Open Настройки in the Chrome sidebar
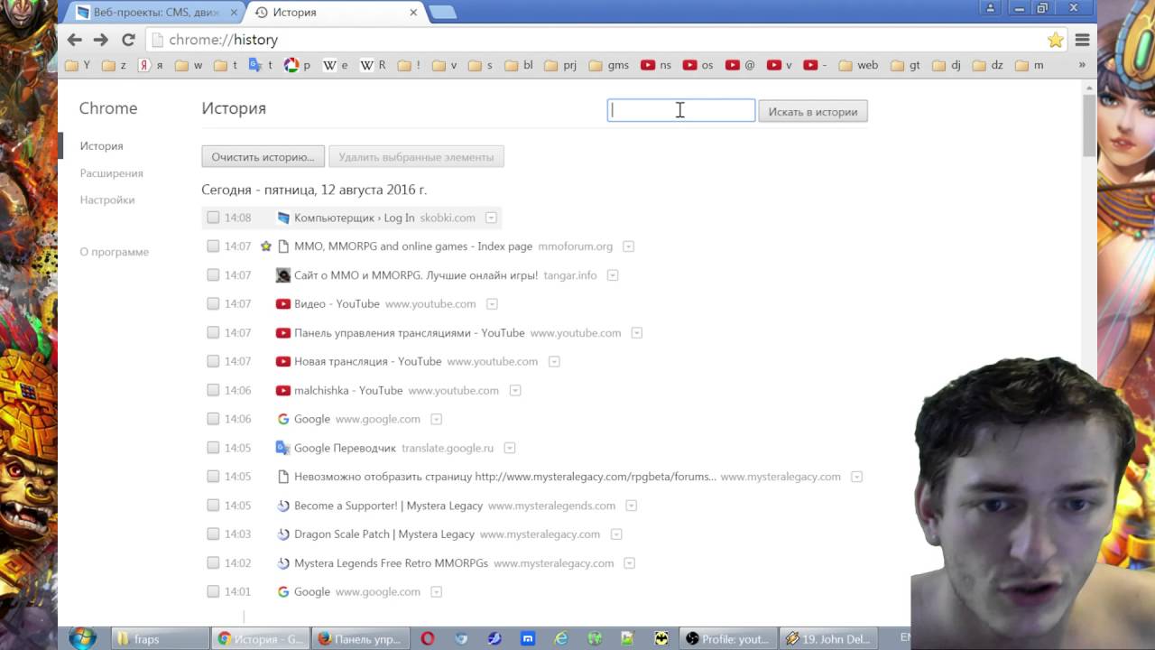 tap(106, 200)
